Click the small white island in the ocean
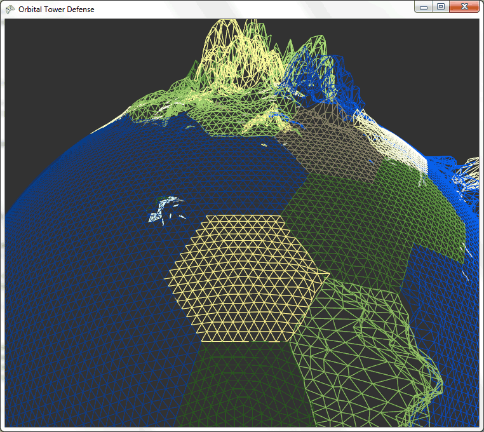484x432 pixels. click(x=164, y=210)
